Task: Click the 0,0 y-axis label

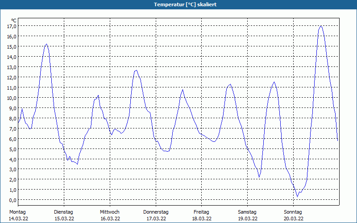Action: pyautogui.click(x=13, y=200)
